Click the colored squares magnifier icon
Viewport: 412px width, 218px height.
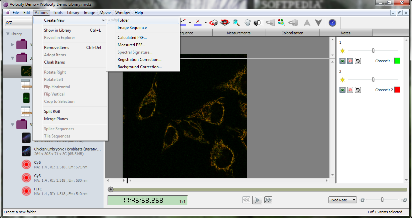coord(282,23)
